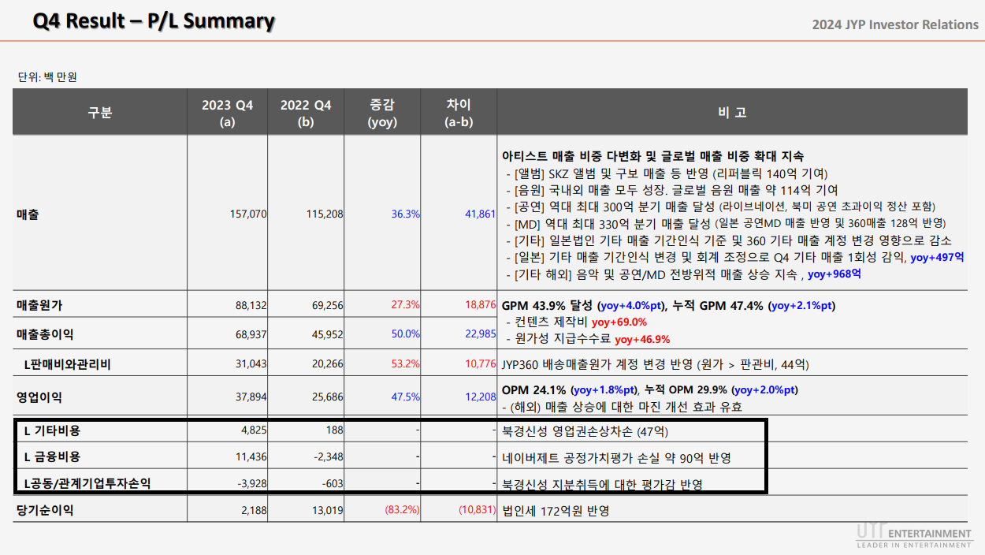This screenshot has height=555, width=985.
Task: Select the 'L 기타비용' row label
Action: (x=52, y=431)
